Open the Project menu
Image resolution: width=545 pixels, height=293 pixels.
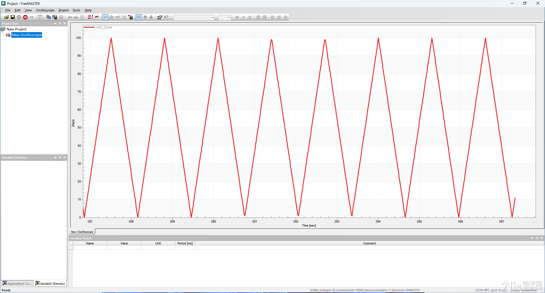coord(64,10)
